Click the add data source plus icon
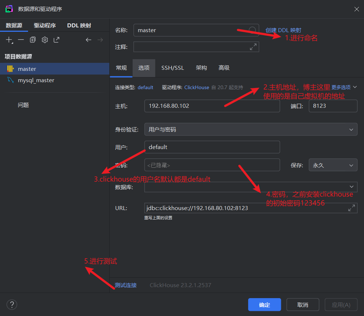Image resolution: width=364 pixels, height=316 pixels. click(9, 40)
